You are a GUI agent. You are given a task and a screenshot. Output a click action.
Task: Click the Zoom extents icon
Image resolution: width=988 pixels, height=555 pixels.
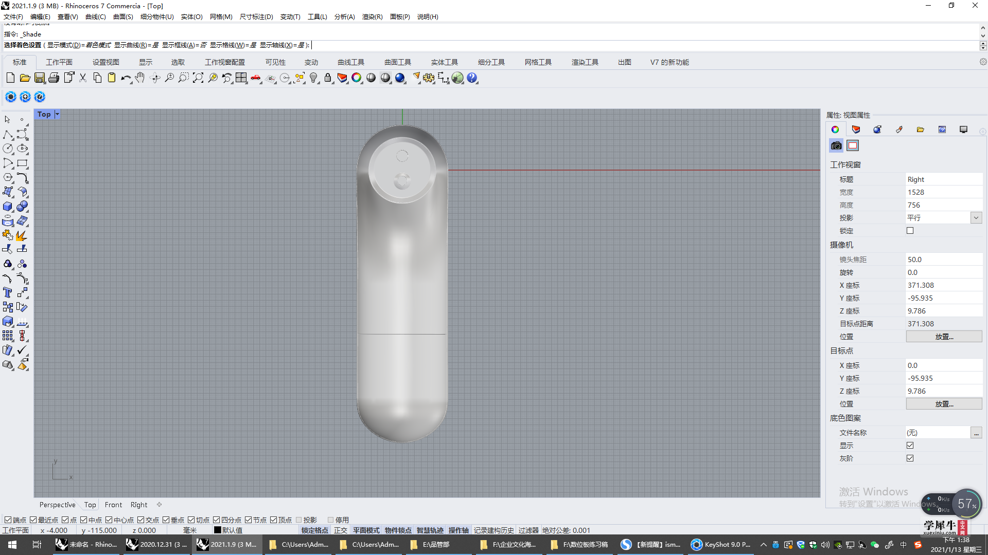(x=198, y=78)
